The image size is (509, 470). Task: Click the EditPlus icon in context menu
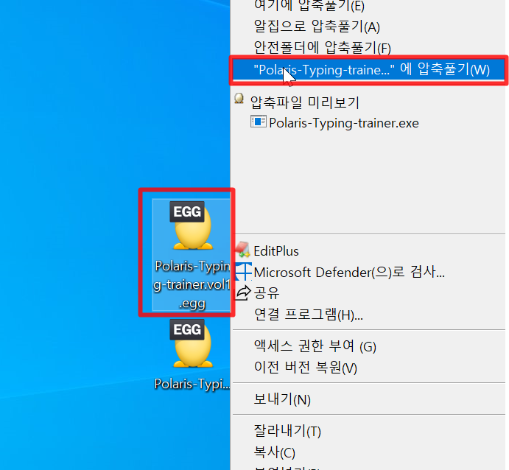tap(242, 249)
